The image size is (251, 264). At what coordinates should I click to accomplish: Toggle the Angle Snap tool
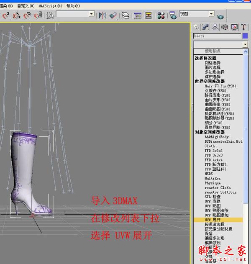[x=17, y=15]
